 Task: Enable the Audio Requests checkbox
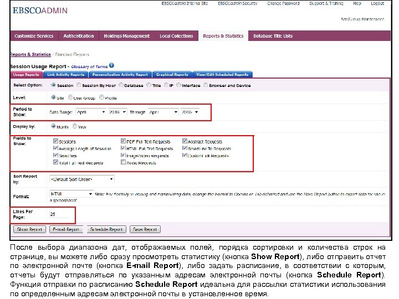[123, 162]
